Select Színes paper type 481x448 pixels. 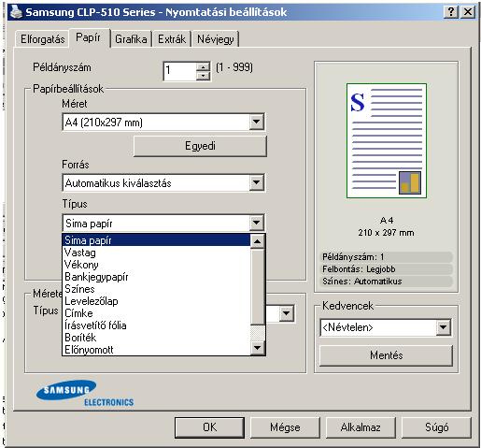[x=157, y=289]
